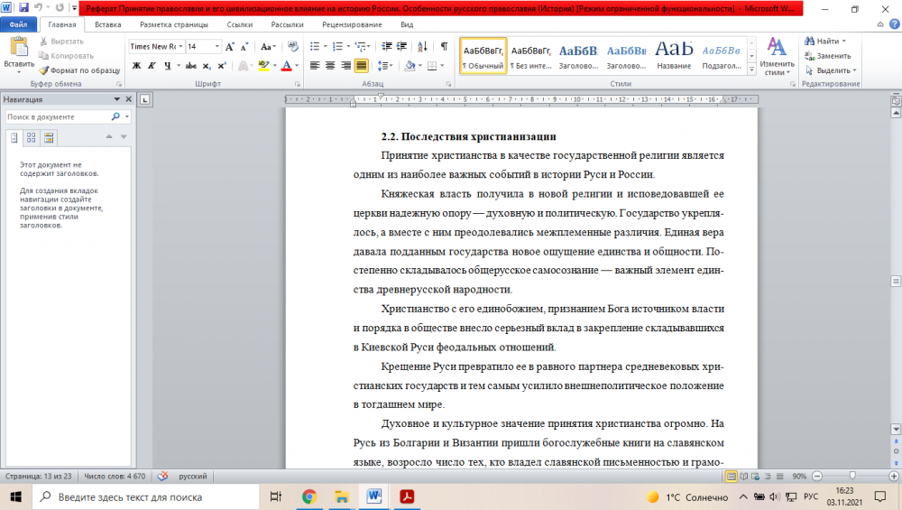Toggle paragraph marks display (¶)

444,46
